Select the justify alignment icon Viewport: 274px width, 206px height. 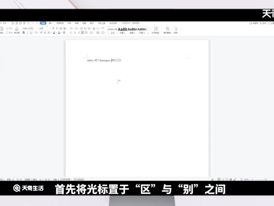(83, 33)
